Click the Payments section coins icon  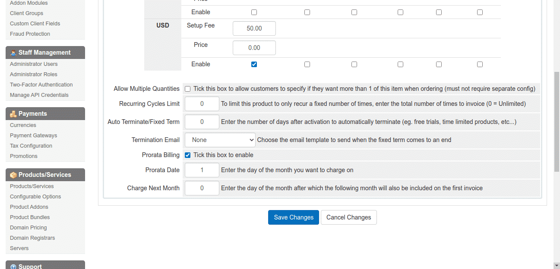pyautogui.click(x=13, y=114)
